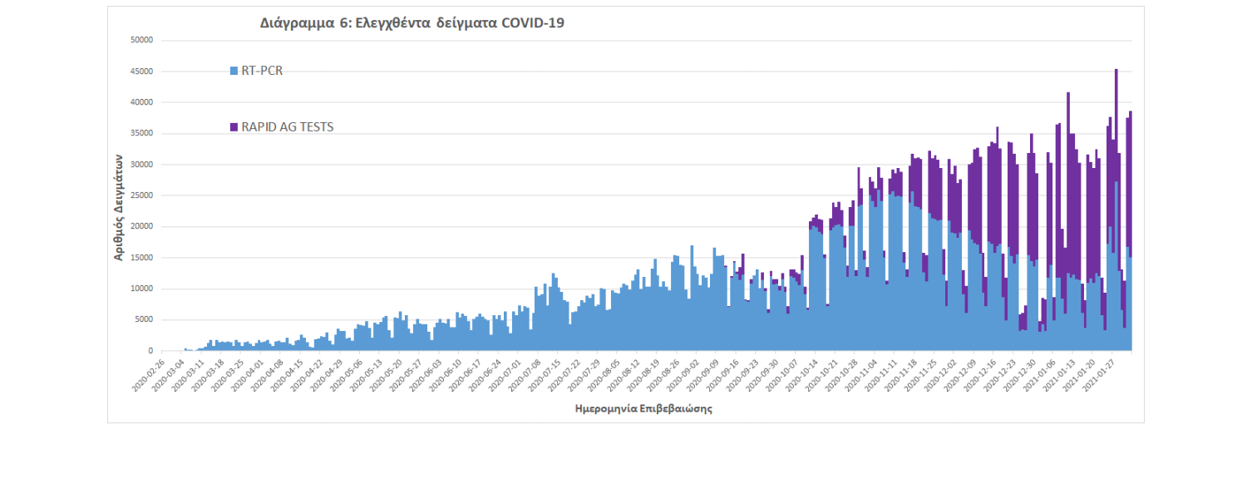Select the y-axis title Αριθμός Δειγμάτων

tap(119, 206)
